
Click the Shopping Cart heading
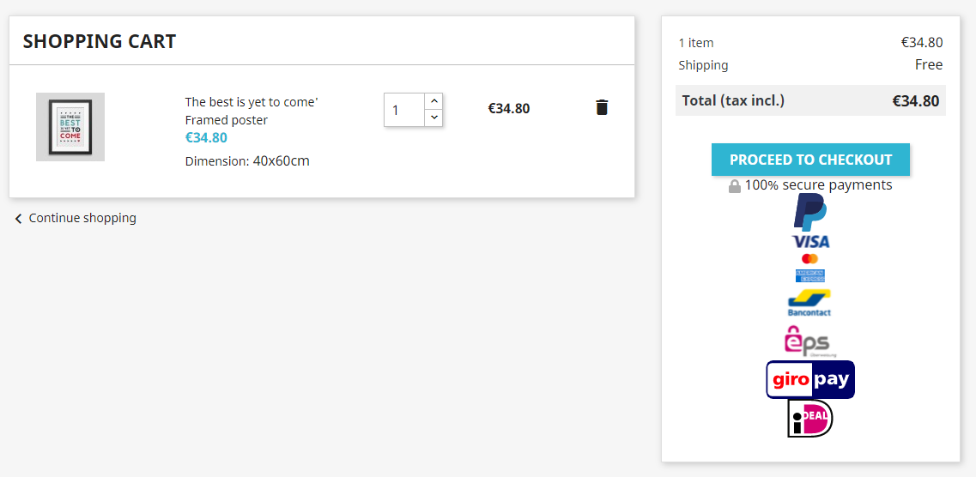click(x=100, y=41)
